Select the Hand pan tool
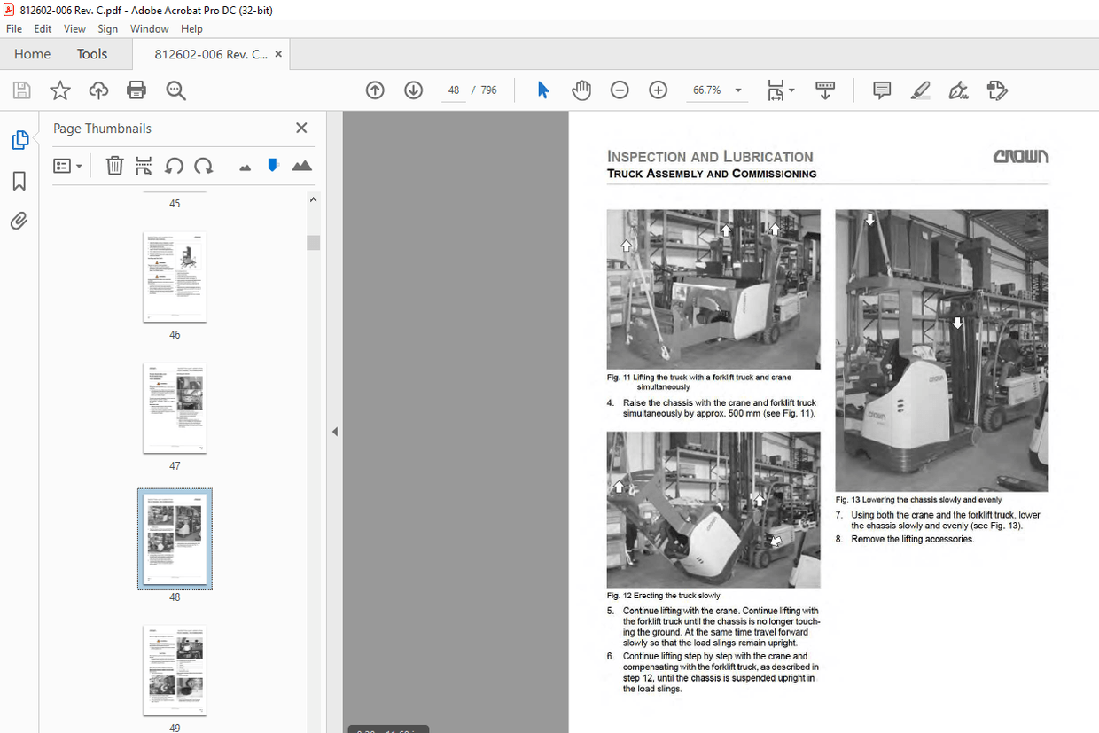 (x=581, y=90)
